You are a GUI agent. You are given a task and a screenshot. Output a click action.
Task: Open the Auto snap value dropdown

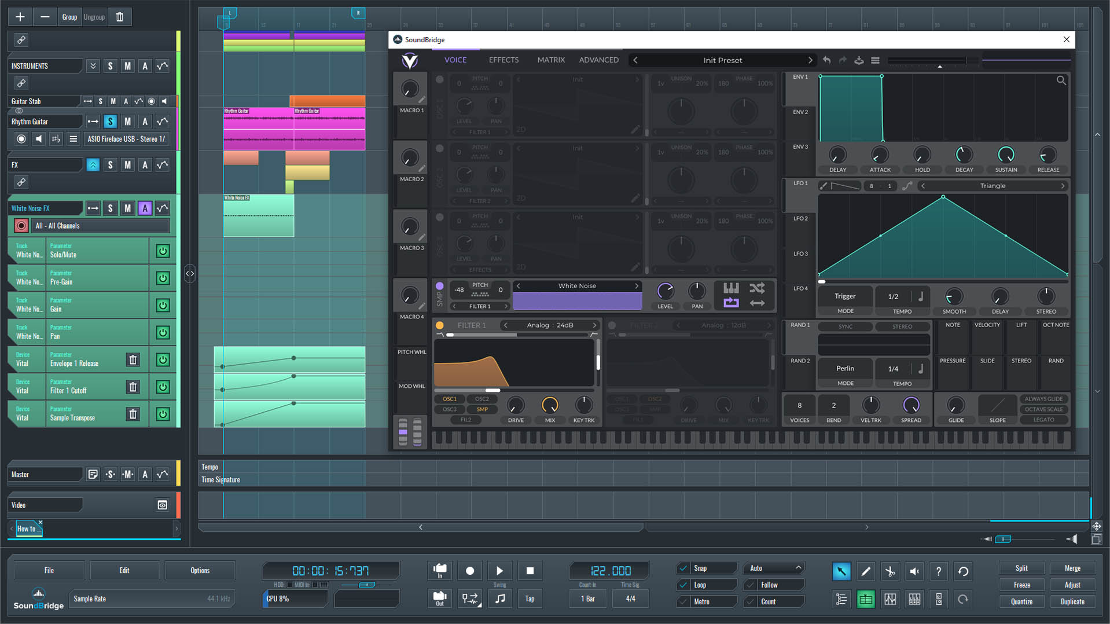(x=774, y=568)
